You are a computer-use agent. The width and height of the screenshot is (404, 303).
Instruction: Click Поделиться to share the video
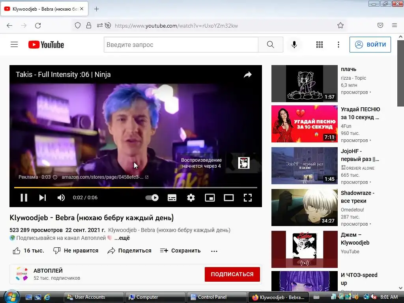(x=129, y=251)
